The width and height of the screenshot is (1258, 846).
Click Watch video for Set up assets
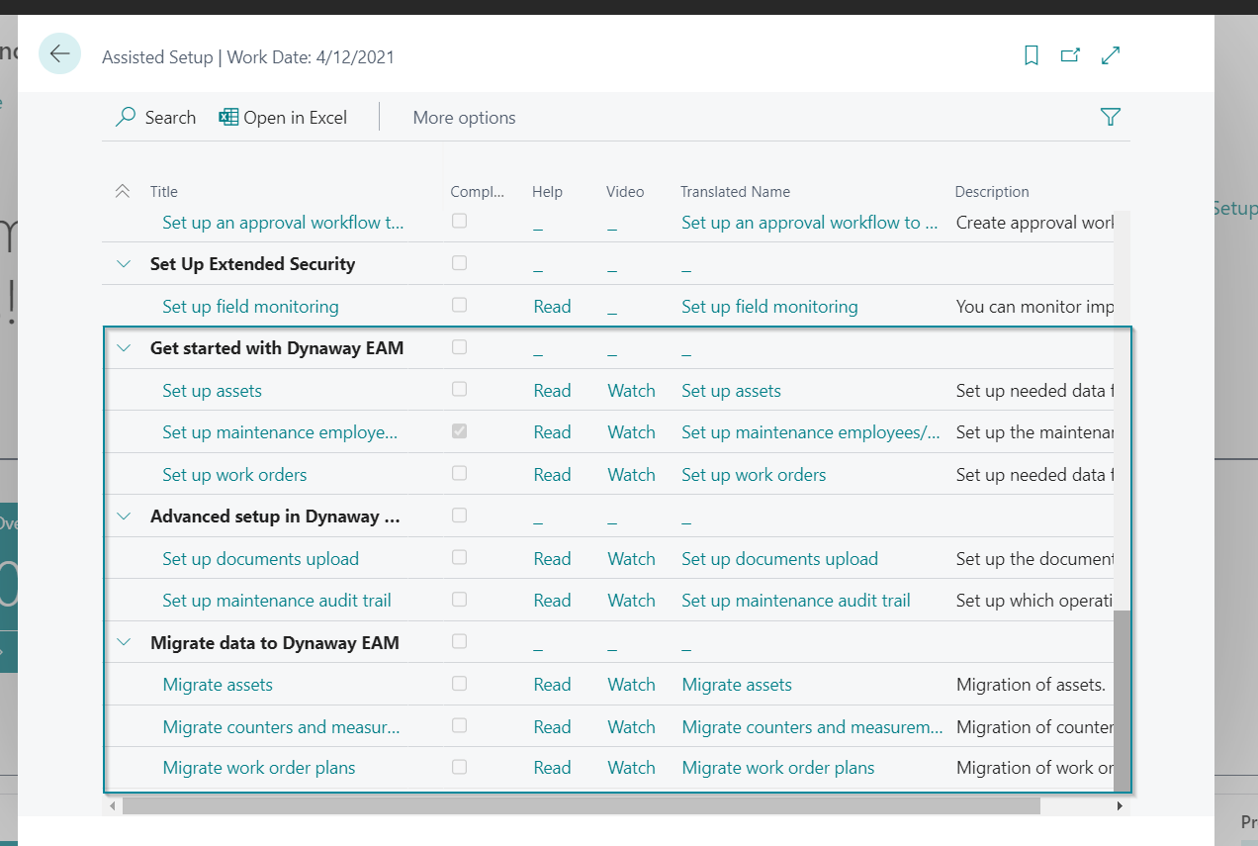click(x=631, y=391)
